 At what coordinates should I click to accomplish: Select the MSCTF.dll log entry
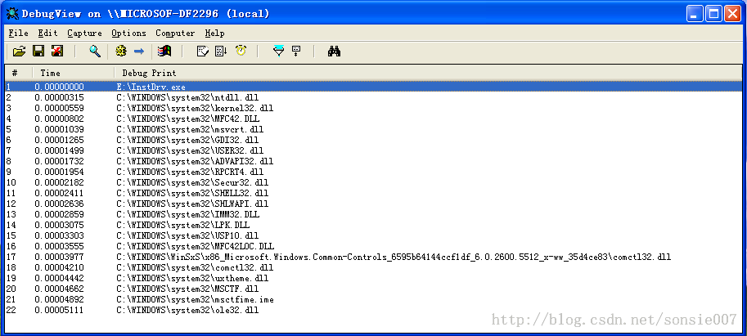(373, 289)
